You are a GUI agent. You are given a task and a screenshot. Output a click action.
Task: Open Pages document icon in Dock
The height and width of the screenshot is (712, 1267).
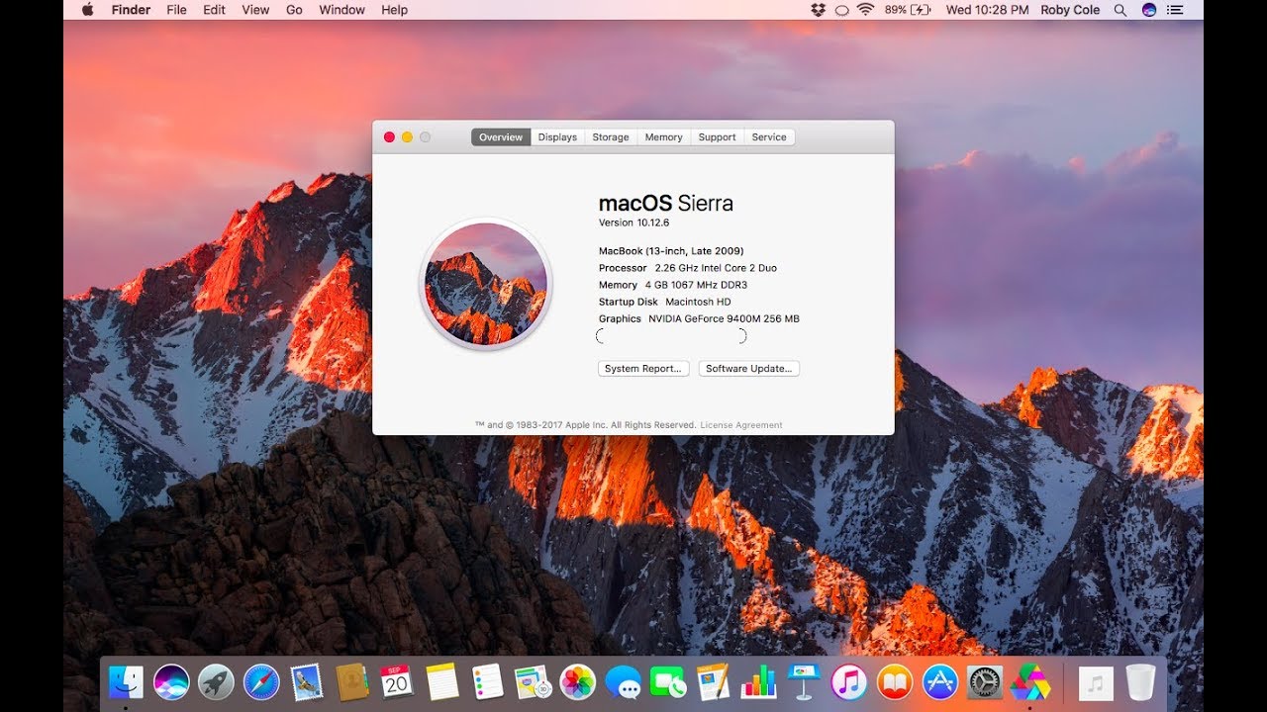pyautogui.click(x=713, y=681)
